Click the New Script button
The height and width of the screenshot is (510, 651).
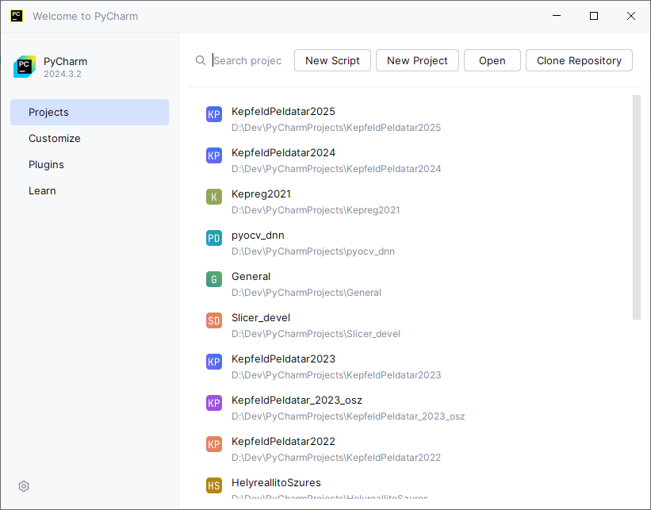tap(332, 60)
